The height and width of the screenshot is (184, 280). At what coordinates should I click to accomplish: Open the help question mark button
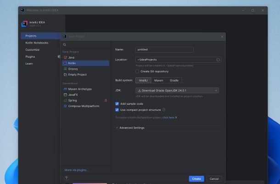point(66,179)
